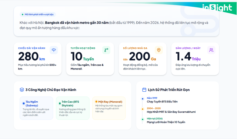237x139 pixels.
Task: Click the 10 Tuyến value
Action: pos(82,56)
